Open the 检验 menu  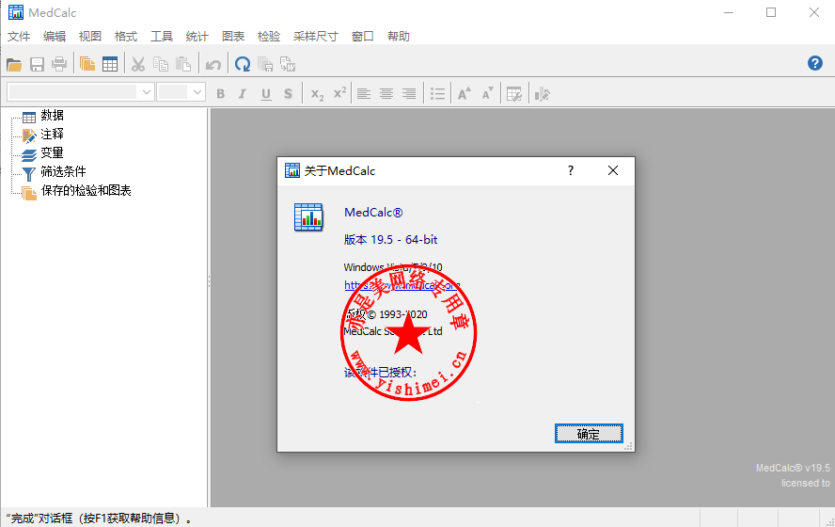268,37
